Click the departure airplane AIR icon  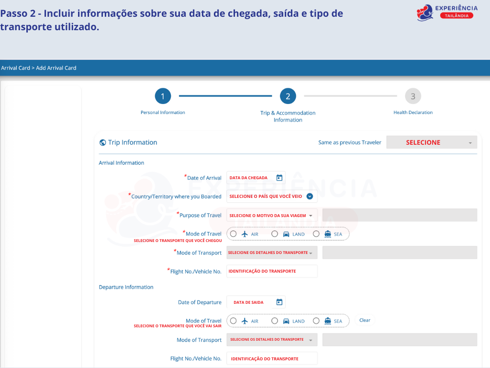245,321
